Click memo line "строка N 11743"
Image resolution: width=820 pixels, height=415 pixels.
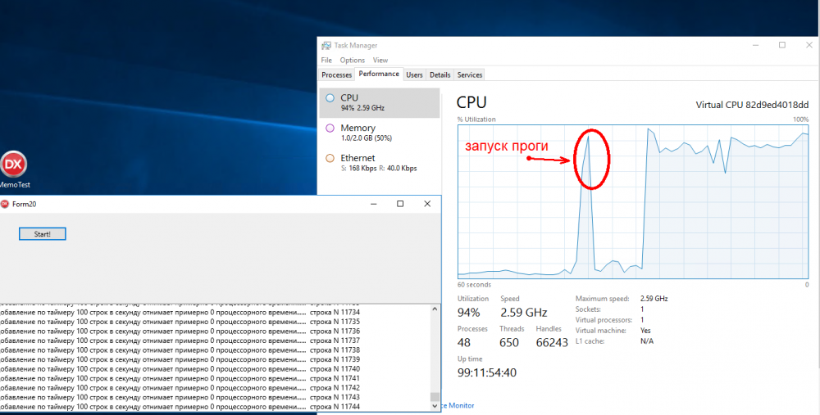click(x=335, y=397)
